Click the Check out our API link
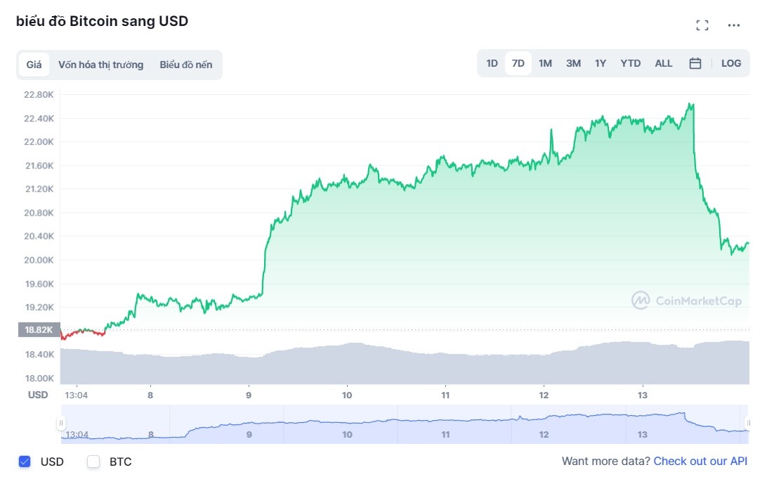The image size is (774, 491). click(x=700, y=461)
